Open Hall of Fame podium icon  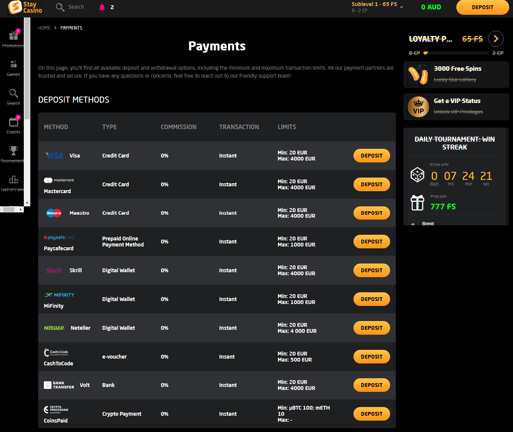(x=14, y=180)
